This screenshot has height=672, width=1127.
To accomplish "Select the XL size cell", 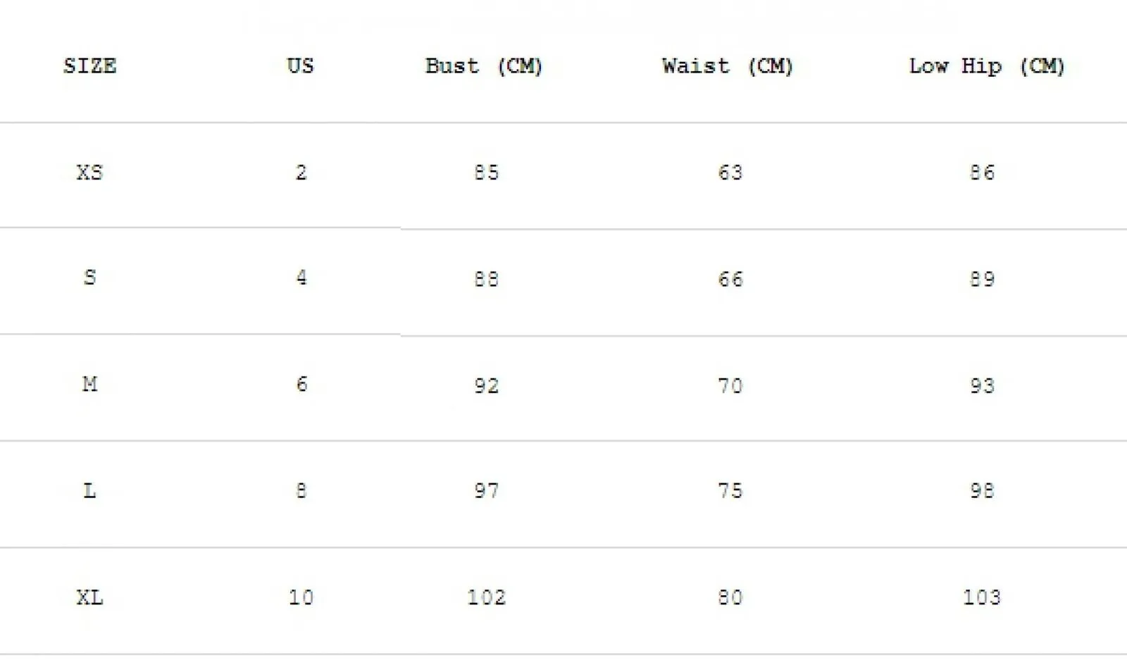I will [x=90, y=597].
